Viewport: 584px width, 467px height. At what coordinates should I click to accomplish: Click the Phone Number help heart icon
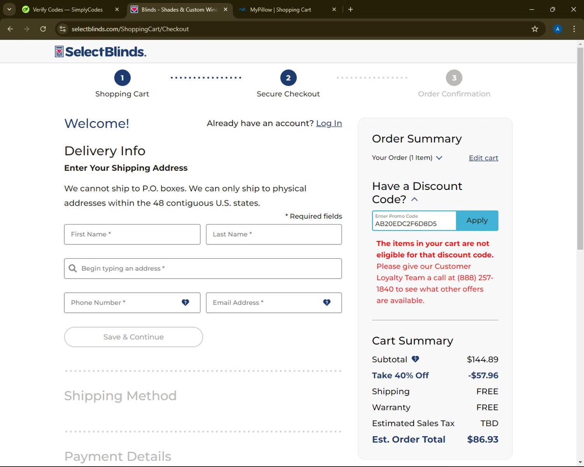pos(185,302)
